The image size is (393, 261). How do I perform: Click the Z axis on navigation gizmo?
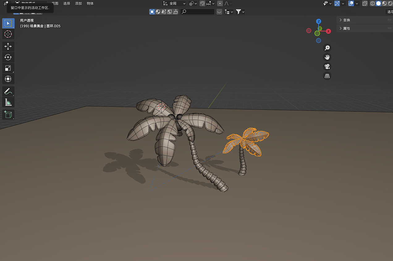tap(319, 21)
